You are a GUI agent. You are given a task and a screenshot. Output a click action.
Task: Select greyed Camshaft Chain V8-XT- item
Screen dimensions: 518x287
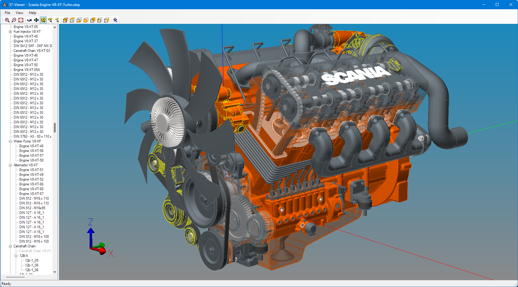35,251
